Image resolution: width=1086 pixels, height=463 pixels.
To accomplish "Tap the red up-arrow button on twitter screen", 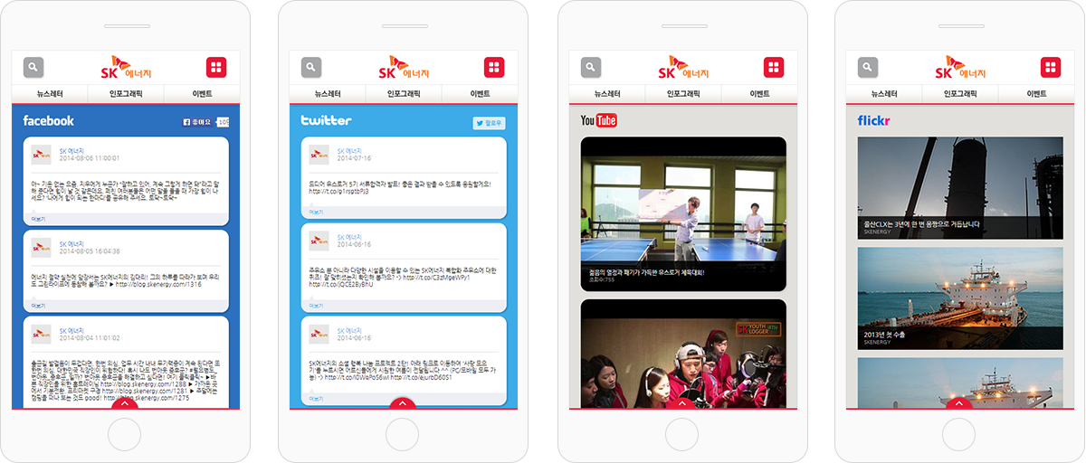I will click(402, 403).
